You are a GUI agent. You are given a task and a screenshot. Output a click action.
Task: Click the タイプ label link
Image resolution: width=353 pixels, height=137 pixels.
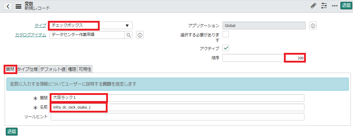tap(40, 26)
